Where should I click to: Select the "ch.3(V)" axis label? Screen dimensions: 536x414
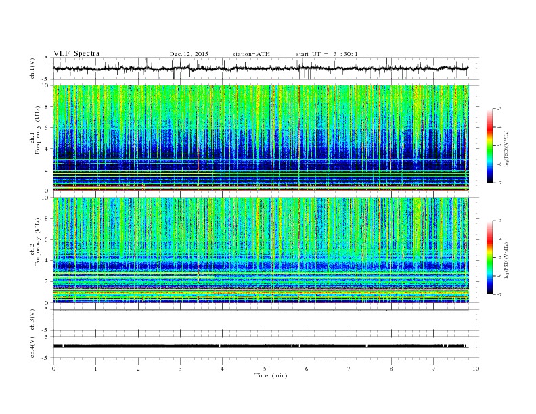tap(32, 320)
